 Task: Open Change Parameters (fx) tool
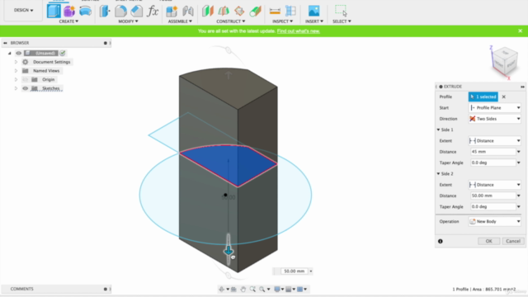[153, 11]
